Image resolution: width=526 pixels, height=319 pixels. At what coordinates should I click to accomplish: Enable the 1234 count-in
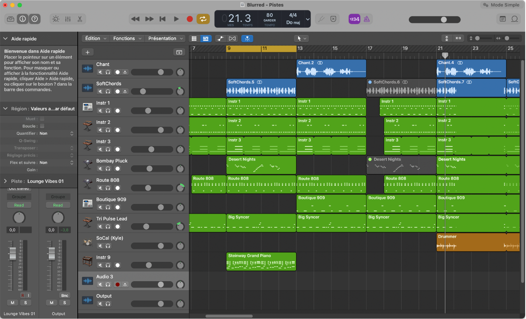tap(354, 19)
